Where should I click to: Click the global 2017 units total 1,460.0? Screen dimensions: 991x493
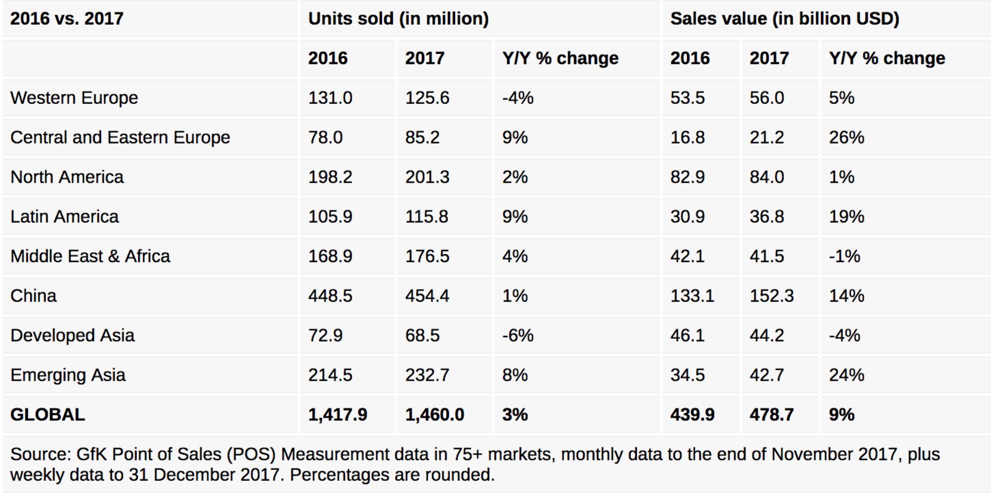click(x=435, y=415)
